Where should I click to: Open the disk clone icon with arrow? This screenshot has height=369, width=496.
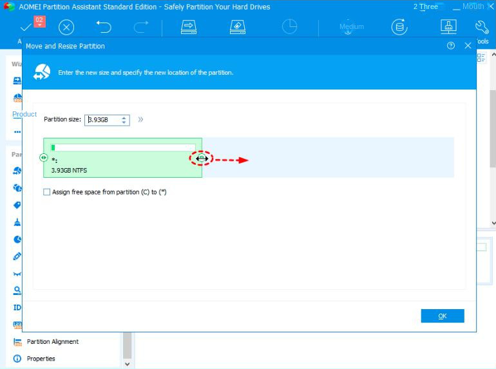pyautogui.click(x=188, y=27)
